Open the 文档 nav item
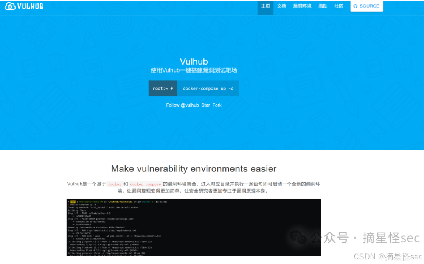 click(281, 6)
